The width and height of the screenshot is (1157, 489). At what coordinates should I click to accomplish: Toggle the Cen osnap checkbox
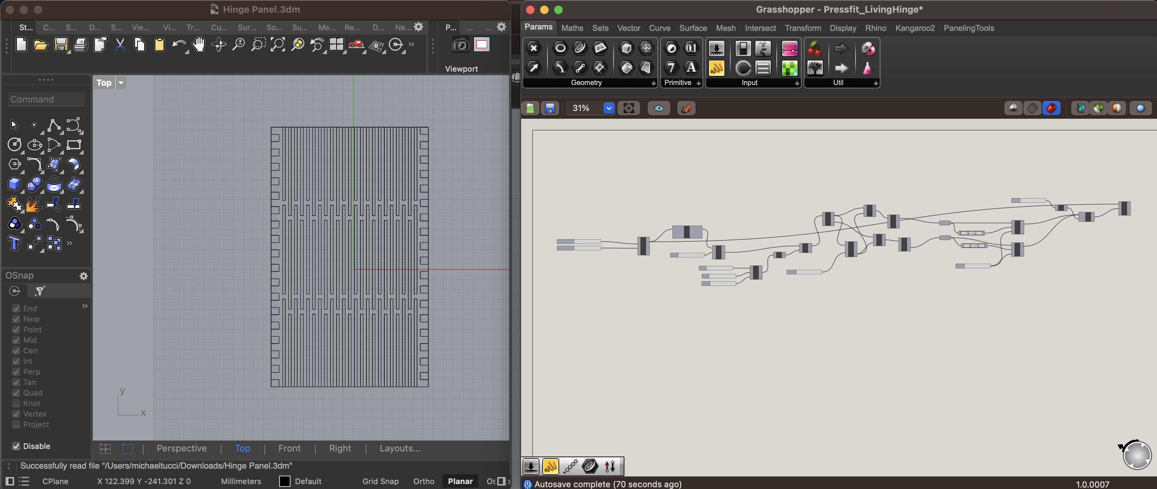pos(16,350)
